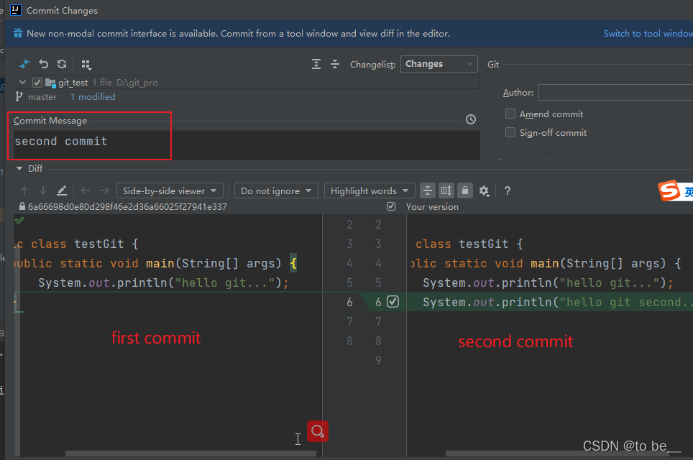Click Switch to tool window link

[x=648, y=34]
